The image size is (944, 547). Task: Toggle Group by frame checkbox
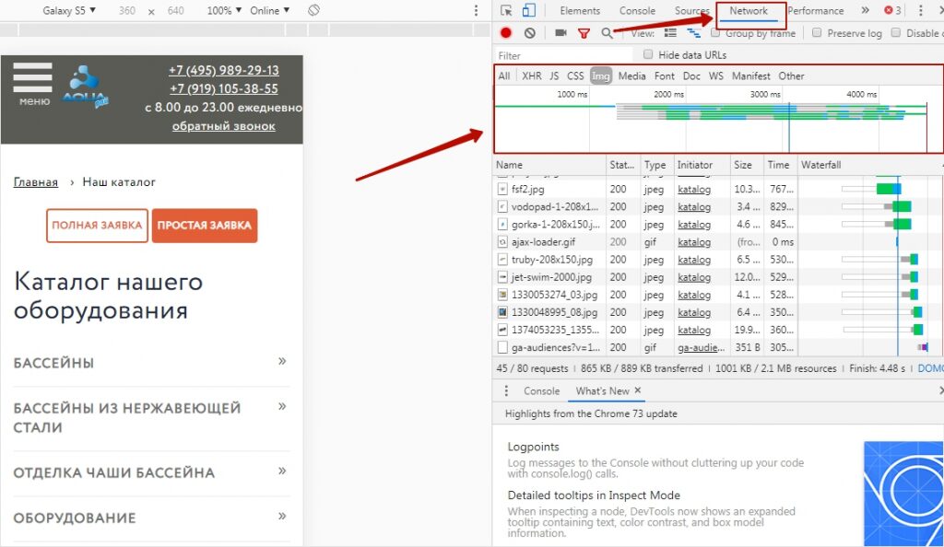click(x=715, y=33)
